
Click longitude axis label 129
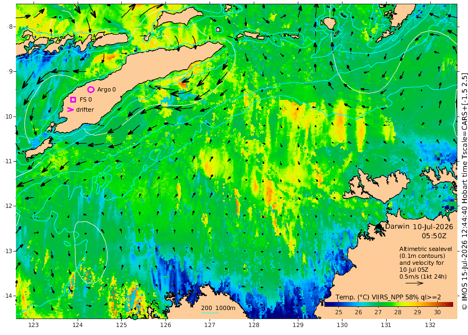pyautogui.click(x=298, y=325)
